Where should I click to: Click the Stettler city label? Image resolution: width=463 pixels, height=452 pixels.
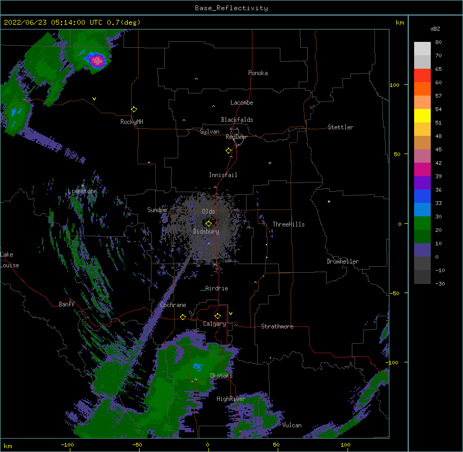tap(341, 127)
